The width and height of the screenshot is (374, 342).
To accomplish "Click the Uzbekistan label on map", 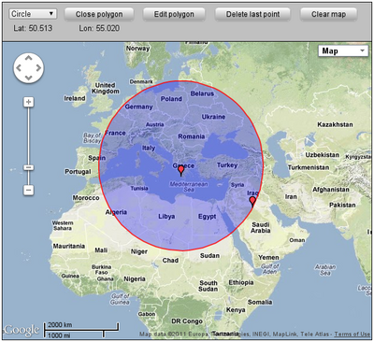I will pos(322,155).
